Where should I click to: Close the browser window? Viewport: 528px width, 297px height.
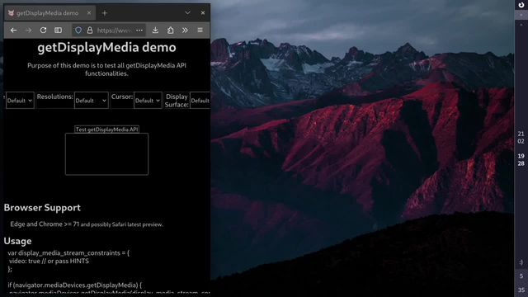coord(203,13)
